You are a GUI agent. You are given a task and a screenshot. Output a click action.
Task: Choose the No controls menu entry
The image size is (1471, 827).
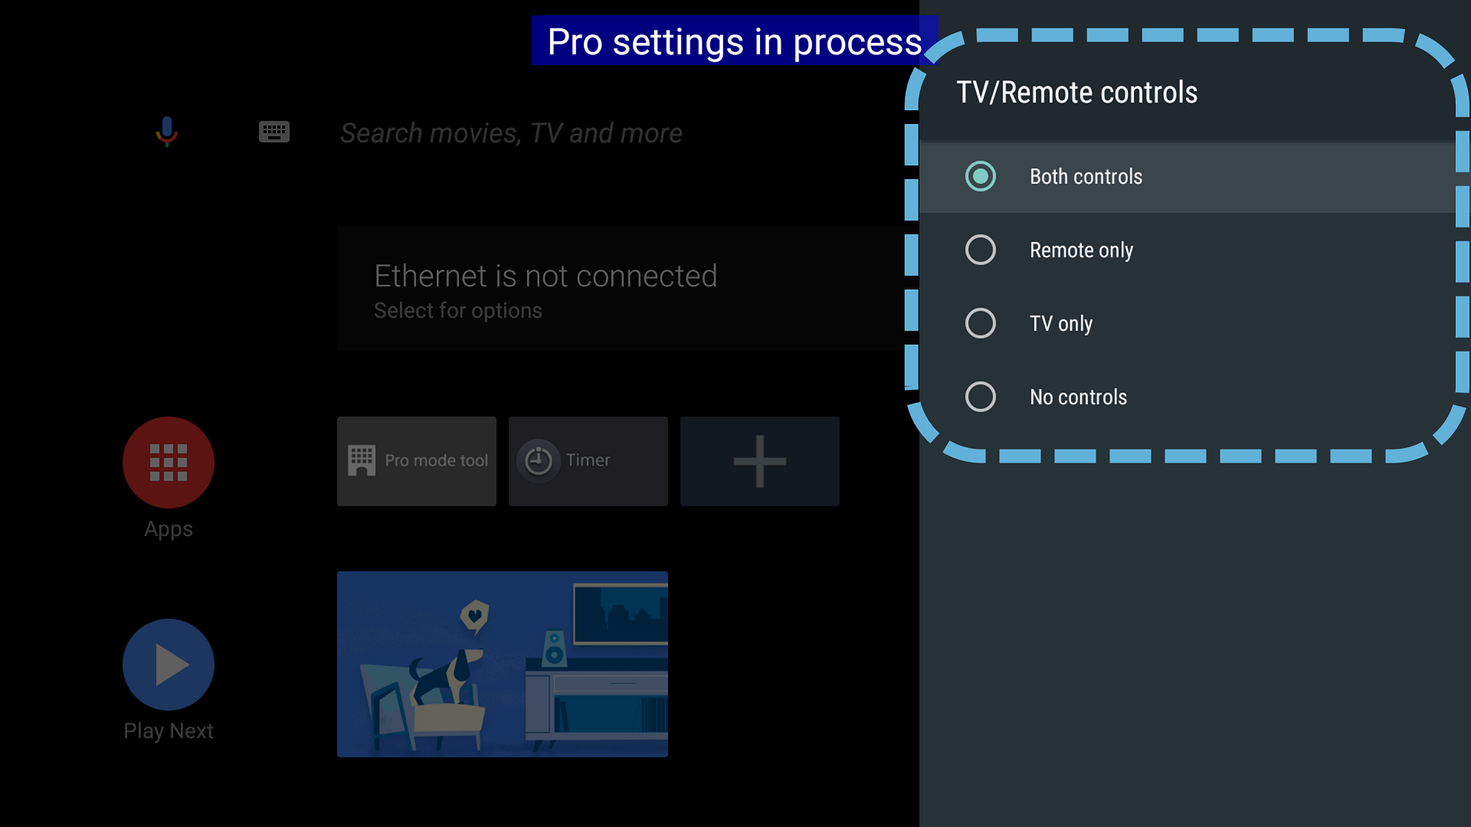(1078, 397)
